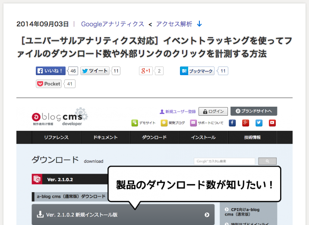Open the 技術情報 menu item

(252, 137)
